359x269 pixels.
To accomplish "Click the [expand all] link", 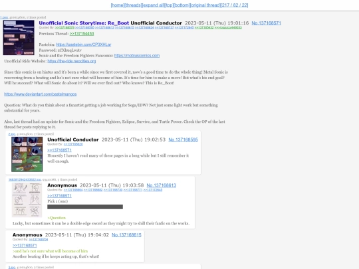I will tap(153, 5).
